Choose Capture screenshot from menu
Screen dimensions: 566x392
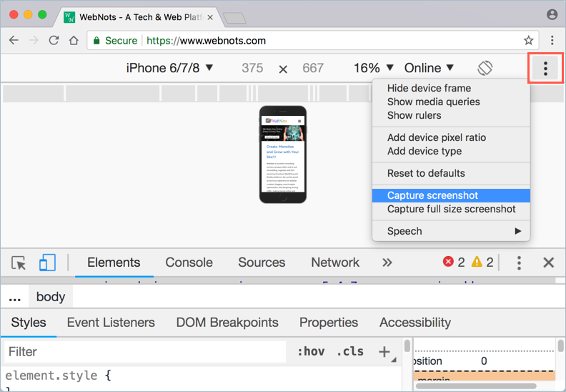[432, 195]
